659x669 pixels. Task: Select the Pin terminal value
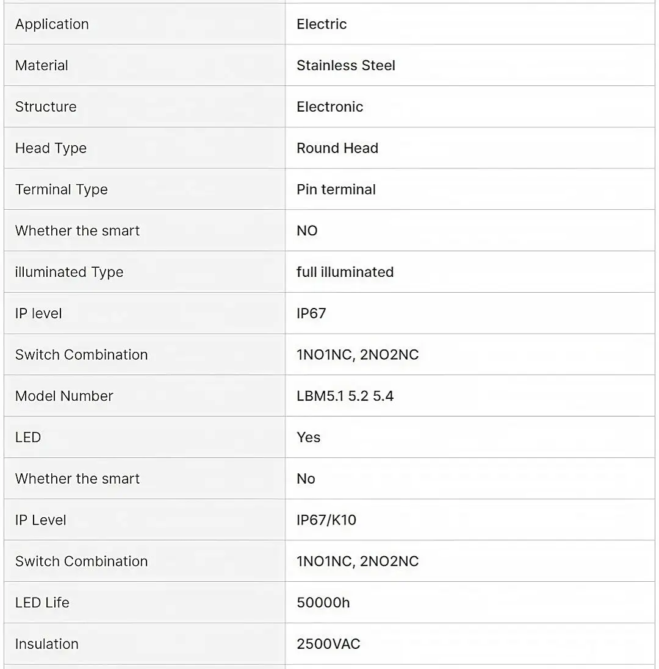(x=336, y=190)
